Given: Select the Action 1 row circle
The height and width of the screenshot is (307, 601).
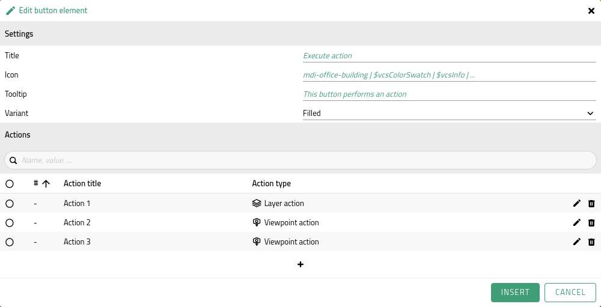Looking at the screenshot, I should pyautogui.click(x=10, y=204).
